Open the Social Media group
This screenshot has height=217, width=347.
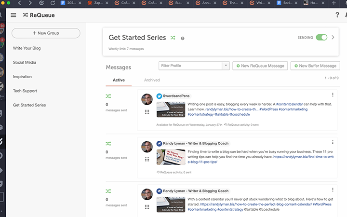point(25,62)
